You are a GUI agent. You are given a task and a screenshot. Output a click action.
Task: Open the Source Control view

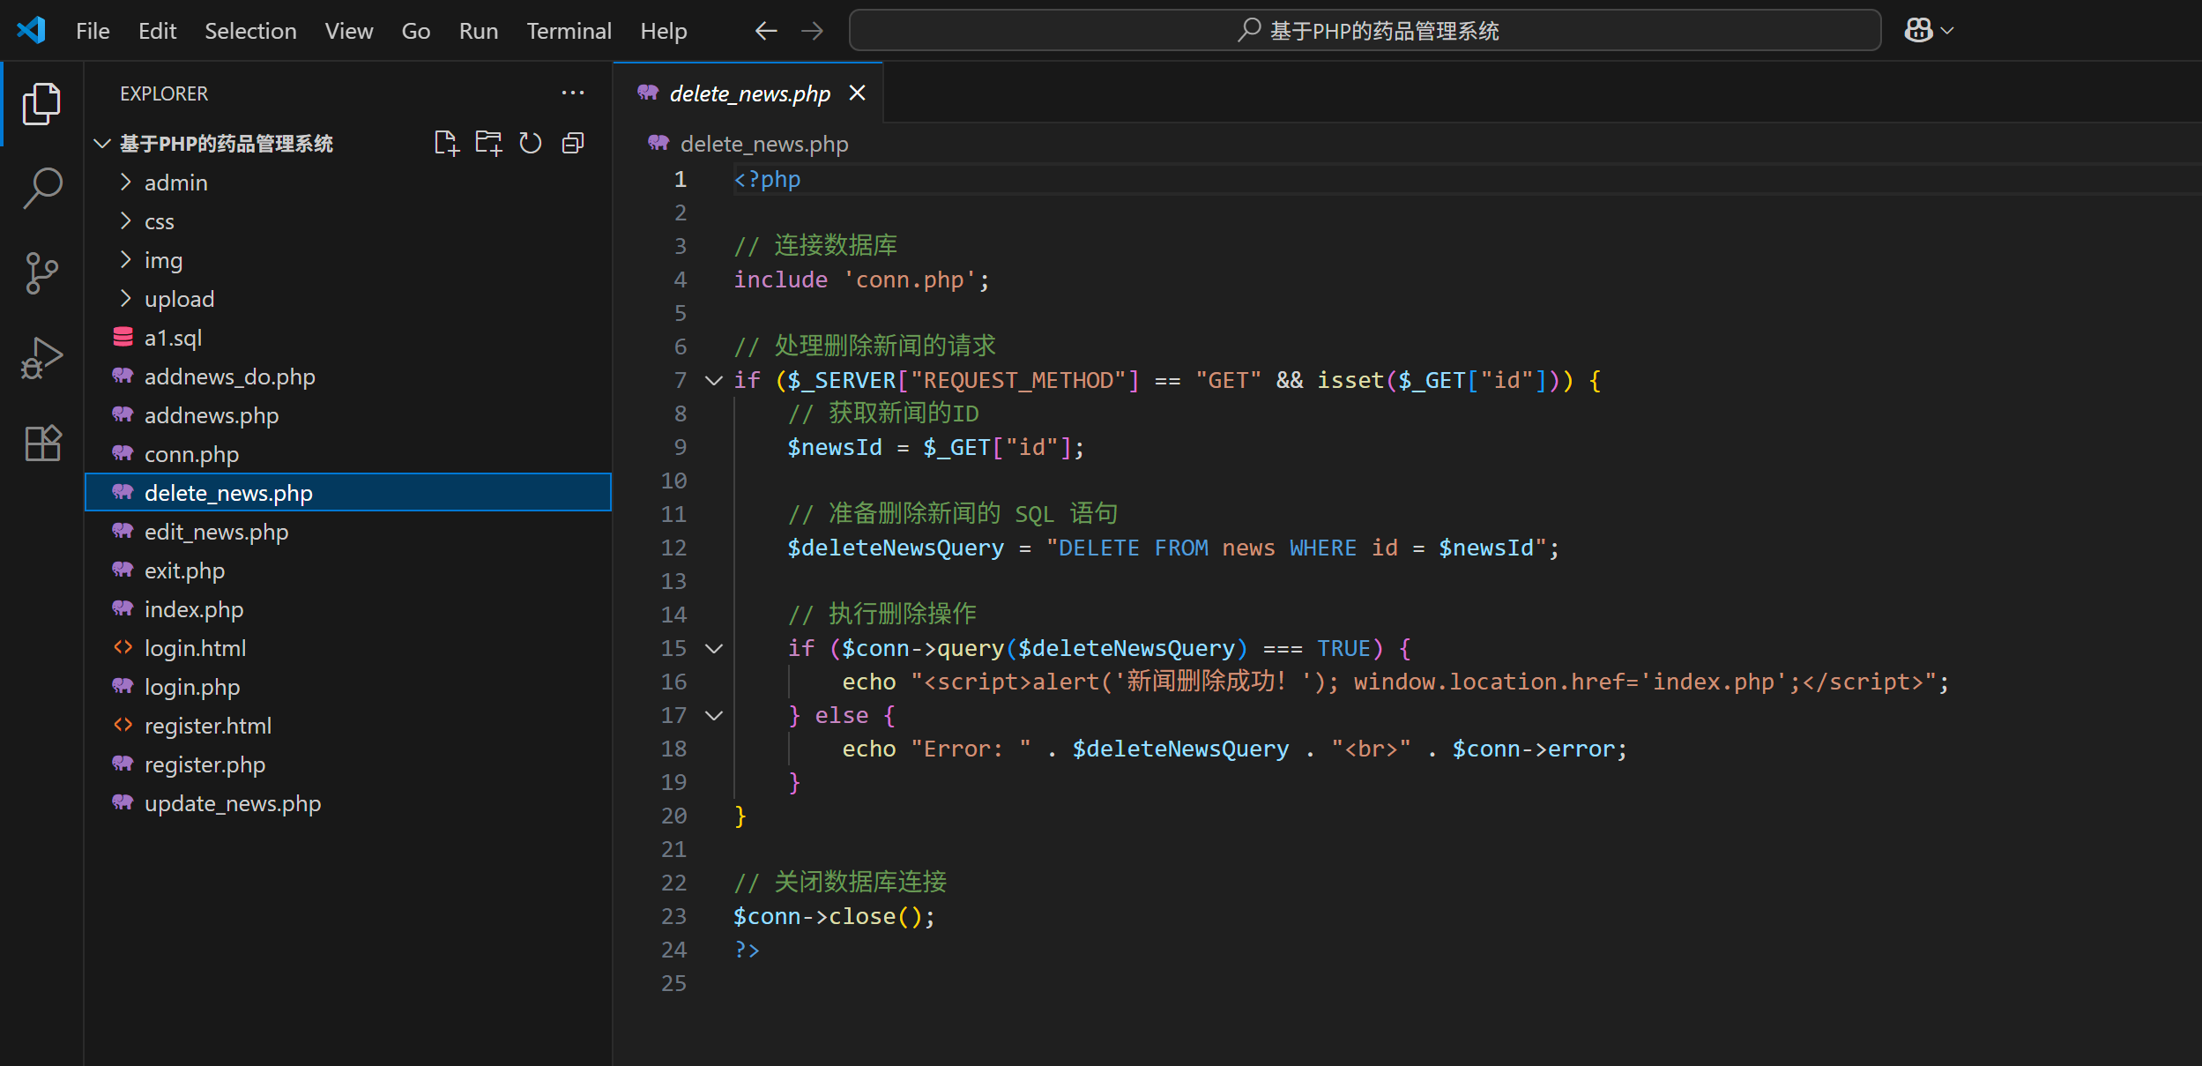(x=41, y=273)
